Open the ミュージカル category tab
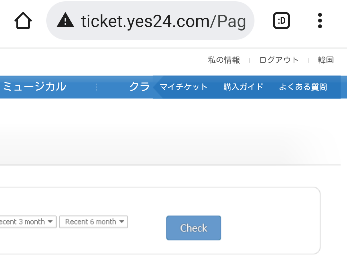The image size is (347, 265). pyautogui.click(x=34, y=87)
